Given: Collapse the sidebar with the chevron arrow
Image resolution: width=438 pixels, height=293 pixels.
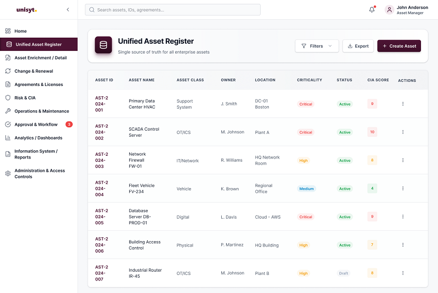Looking at the screenshot, I should (68, 10).
